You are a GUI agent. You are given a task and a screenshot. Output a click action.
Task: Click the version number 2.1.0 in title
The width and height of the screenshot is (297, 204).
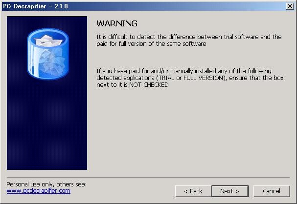point(61,6)
